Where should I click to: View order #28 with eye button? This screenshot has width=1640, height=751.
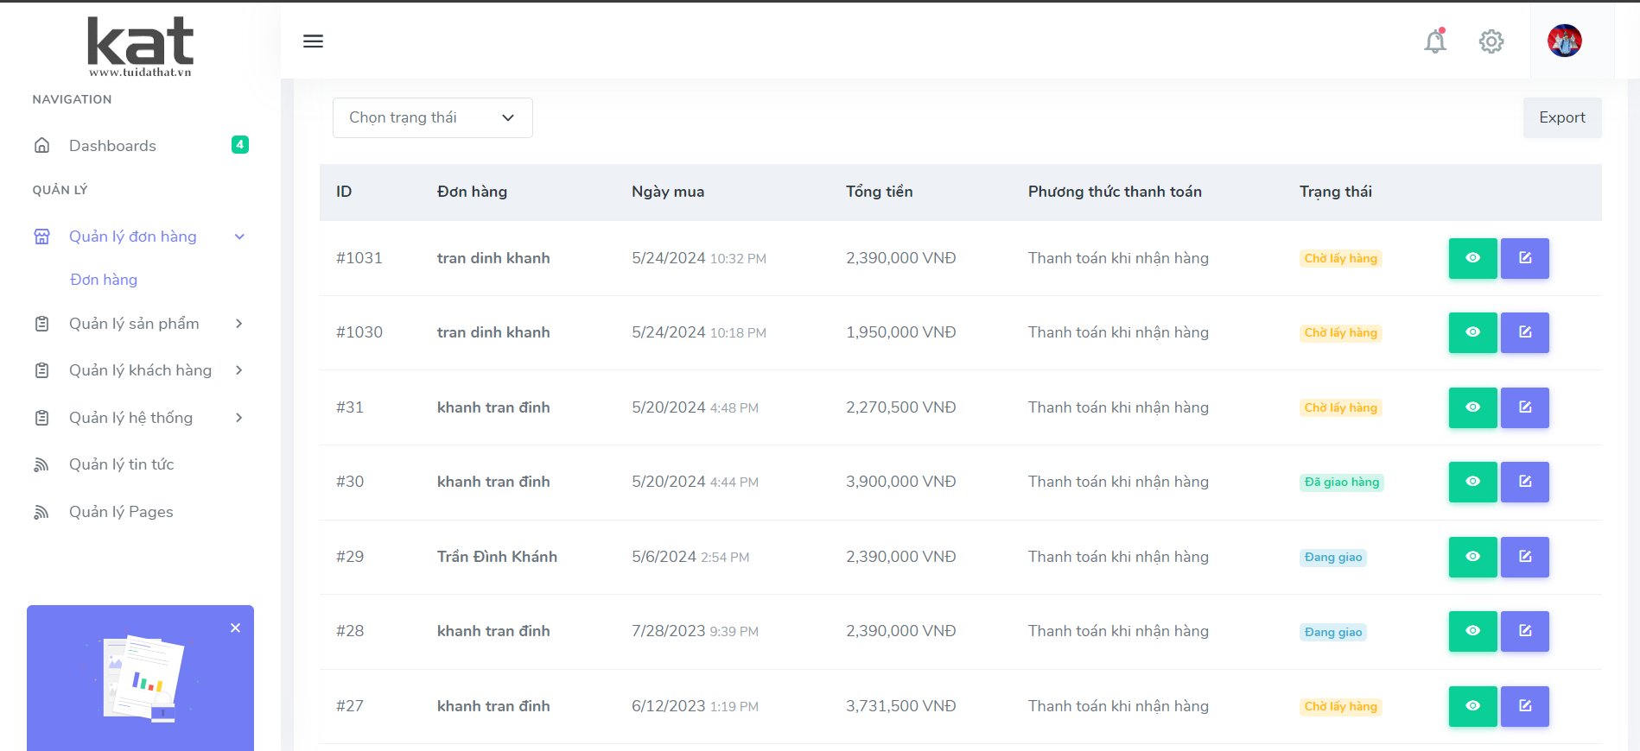[x=1473, y=631]
